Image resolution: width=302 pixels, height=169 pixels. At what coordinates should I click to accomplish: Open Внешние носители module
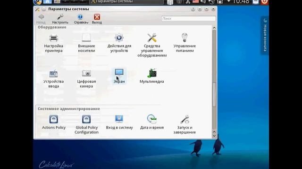86,43
